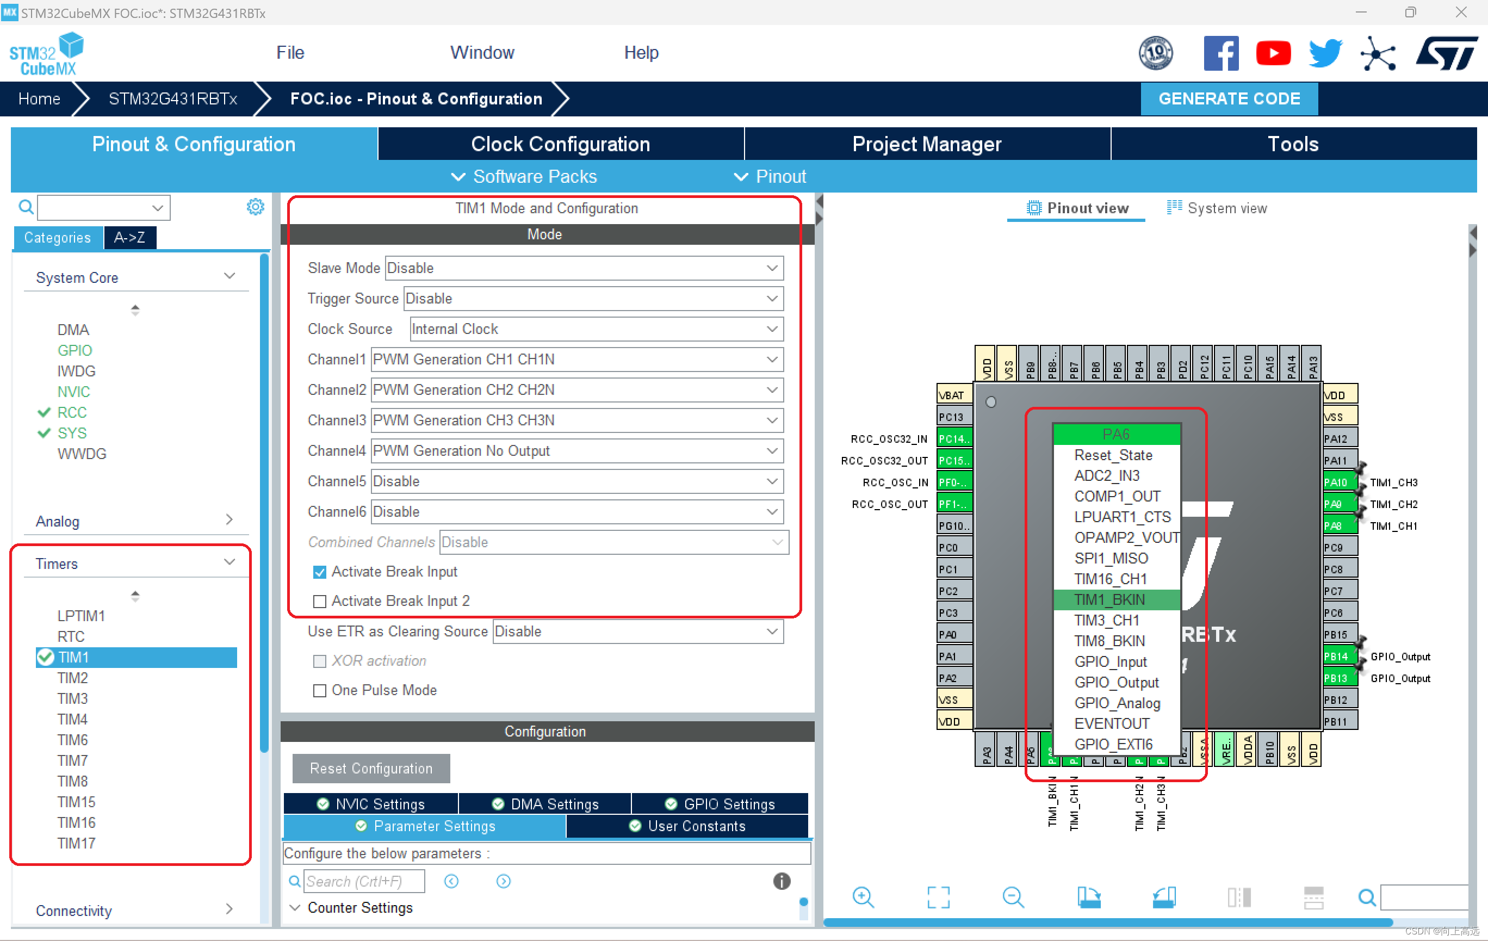Switch to Clock Configuration tab
Image resolution: width=1488 pixels, height=941 pixels.
click(560, 144)
